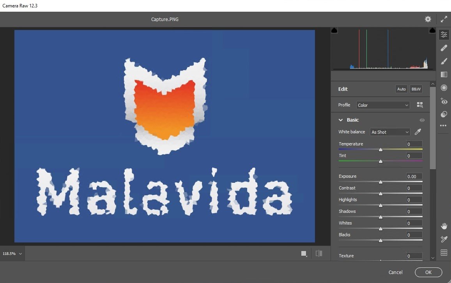Open the Presets panel icon
Viewport: 451px width, 283px height.
(x=444, y=114)
